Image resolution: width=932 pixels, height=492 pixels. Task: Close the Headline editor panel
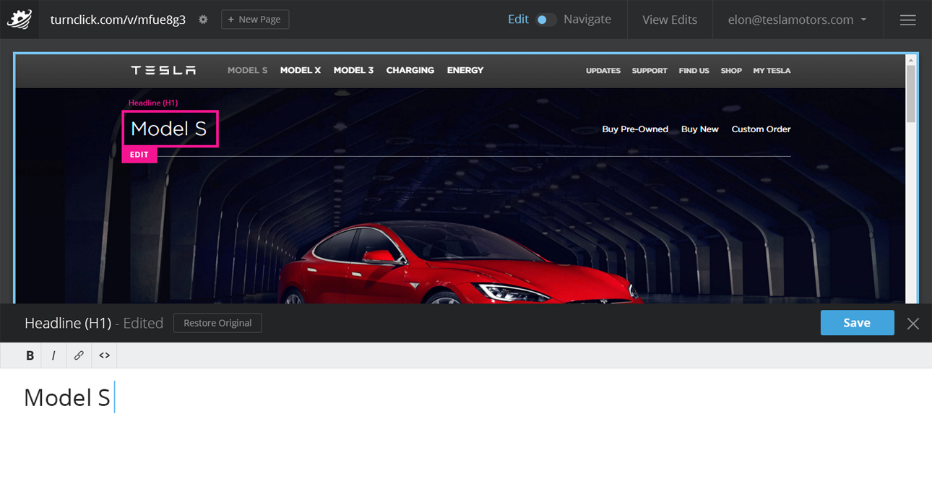913,324
